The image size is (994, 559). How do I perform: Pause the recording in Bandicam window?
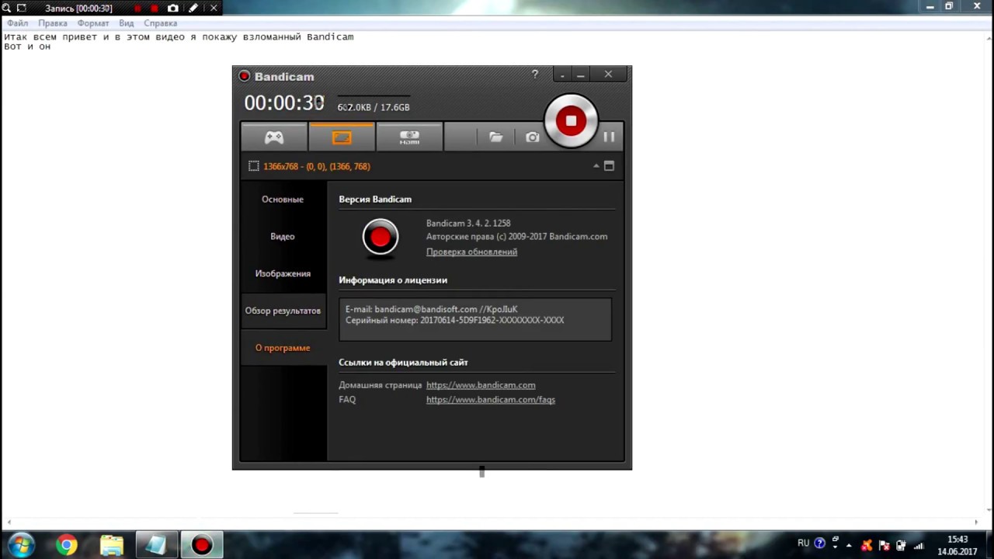point(609,137)
